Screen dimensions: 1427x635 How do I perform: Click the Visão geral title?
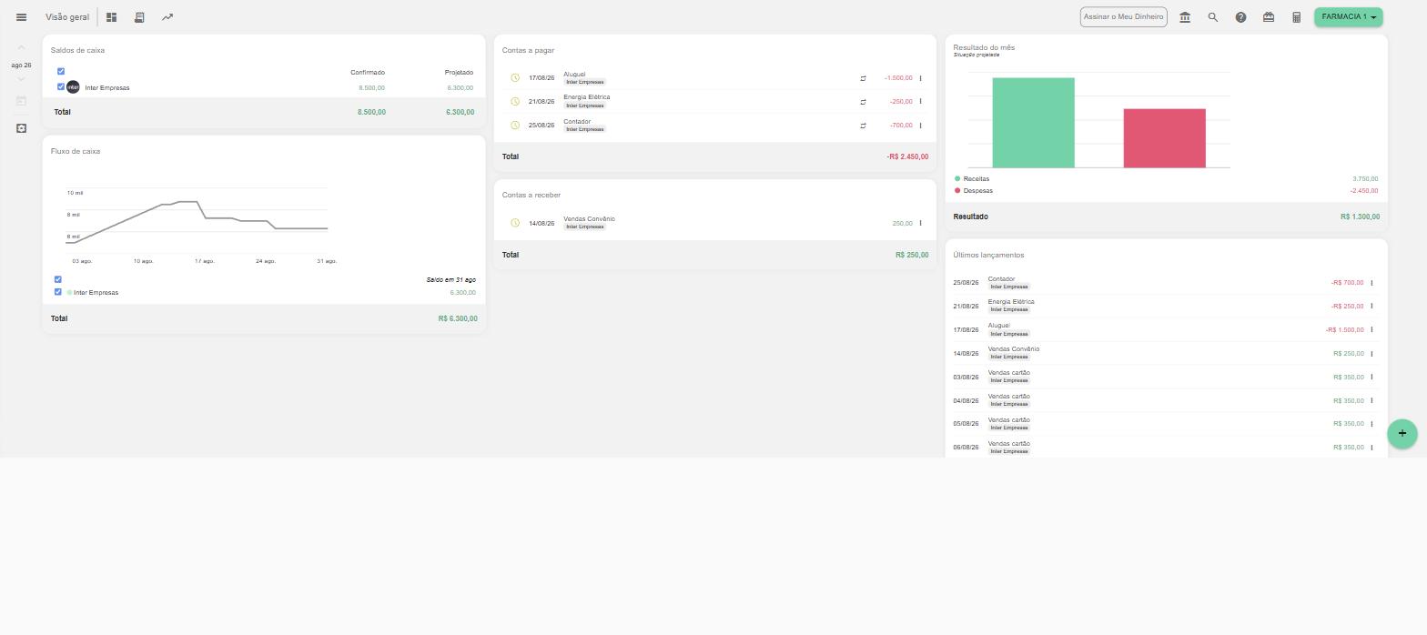(x=67, y=17)
